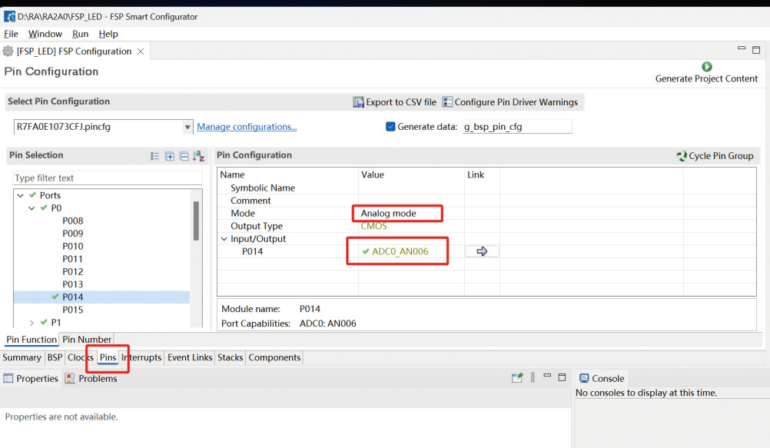Click the FSP Configuration gear icon on tab

coord(8,51)
